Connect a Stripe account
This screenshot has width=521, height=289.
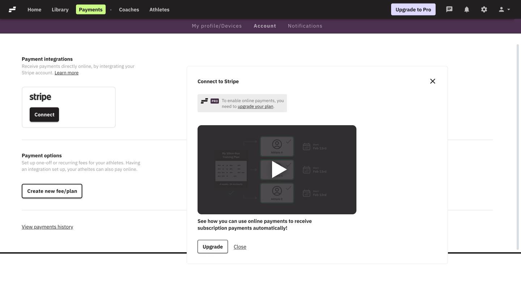(x=44, y=114)
